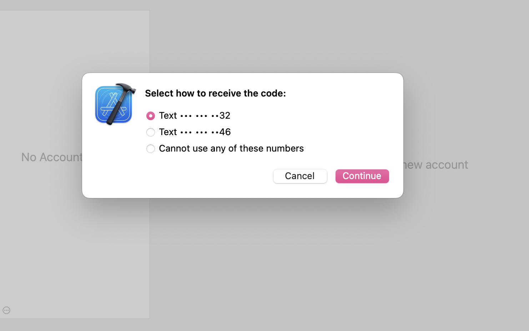This screenshot has height=331, width=529.
Task: Click the ellipsis icon below accounts list
Action: [6, 310]
